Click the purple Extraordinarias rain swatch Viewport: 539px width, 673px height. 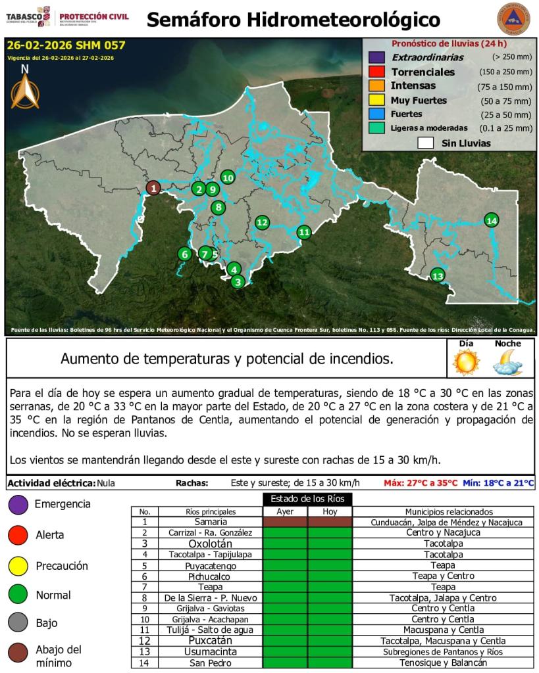tap(376, 57)
